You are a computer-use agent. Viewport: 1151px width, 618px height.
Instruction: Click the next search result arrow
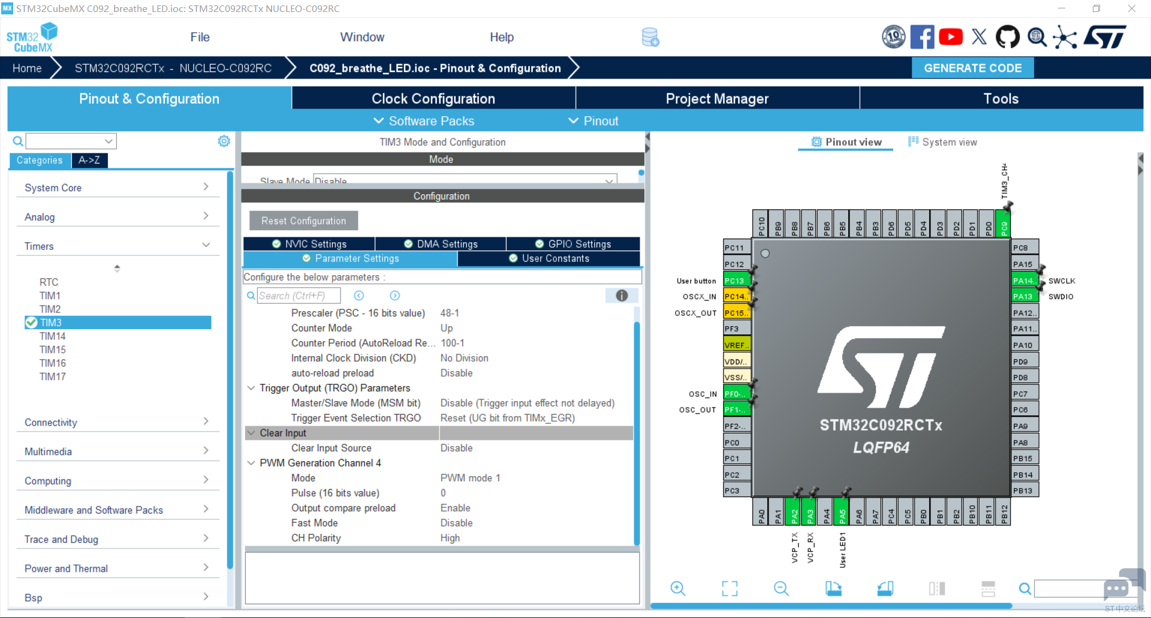(394, 296)
